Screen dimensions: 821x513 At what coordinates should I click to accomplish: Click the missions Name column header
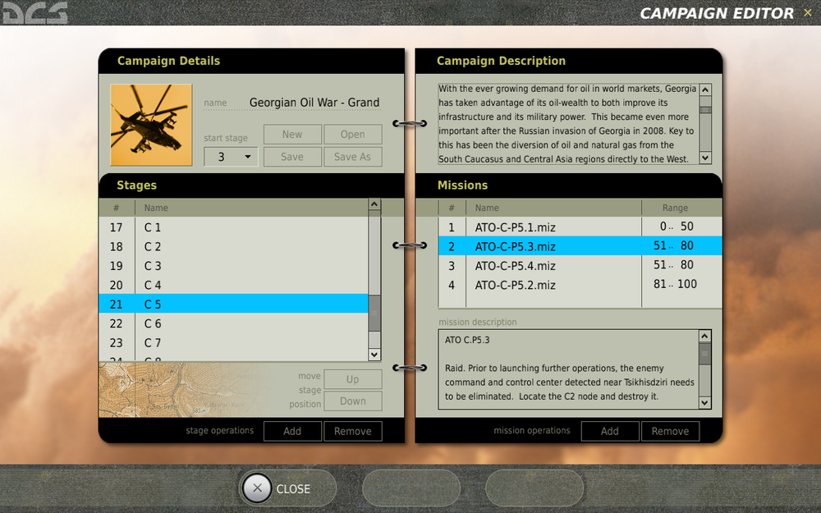click(553, 208)
